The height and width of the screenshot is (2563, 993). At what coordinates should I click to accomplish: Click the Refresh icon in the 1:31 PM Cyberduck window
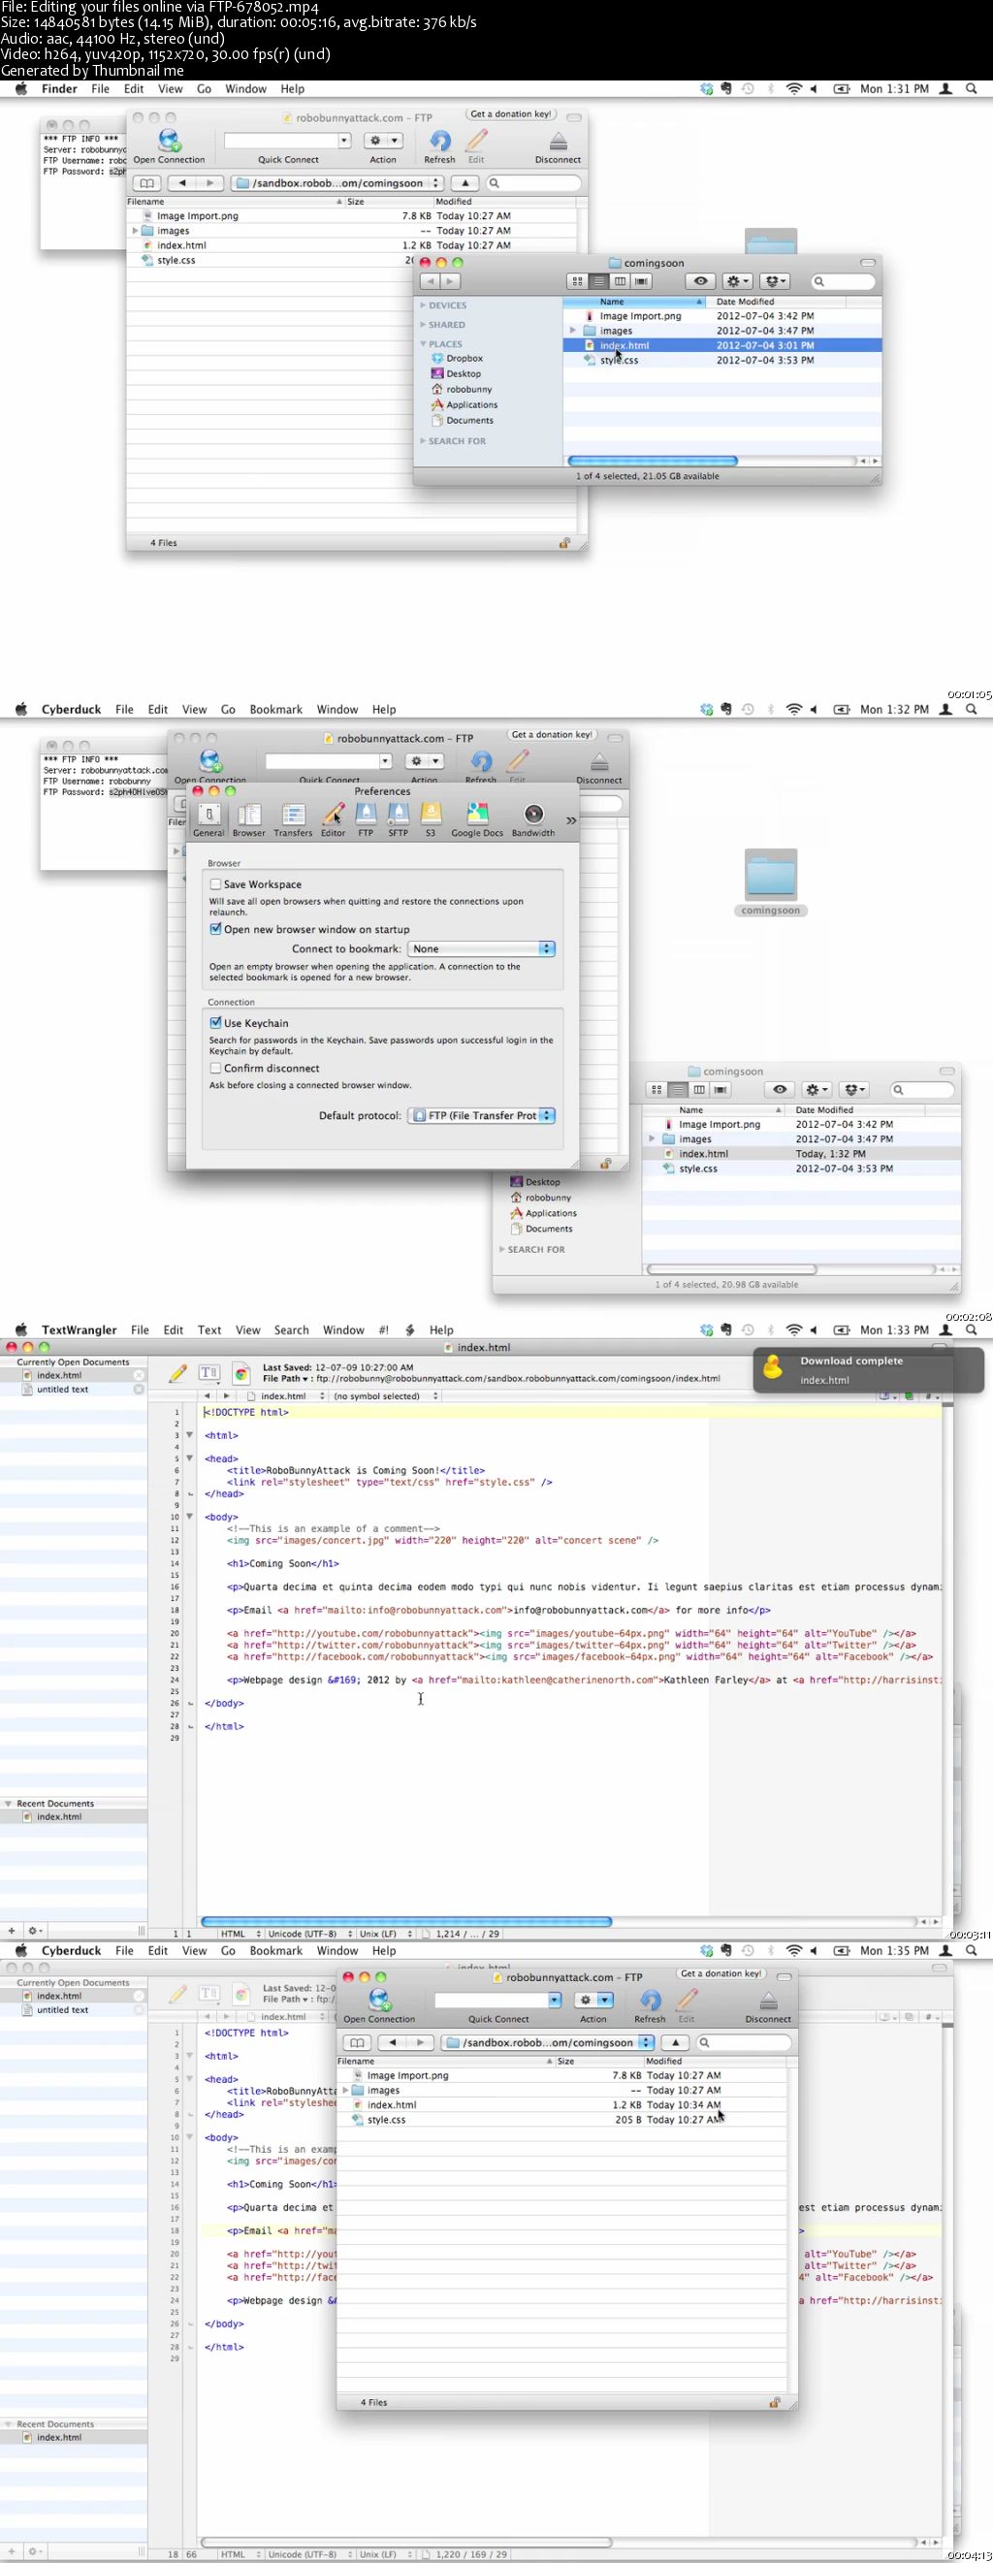point(440,142)
